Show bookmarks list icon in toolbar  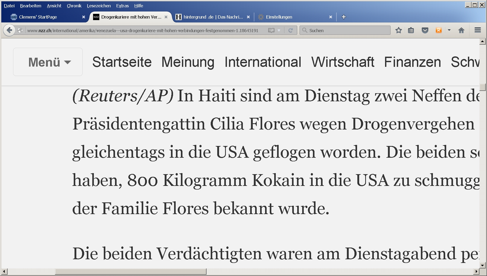411,30
